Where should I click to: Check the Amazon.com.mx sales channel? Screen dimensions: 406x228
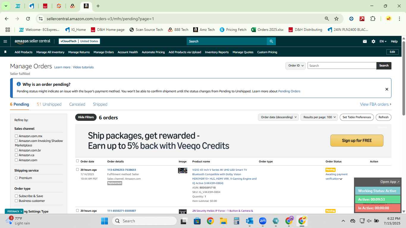(x=16, y=136)
